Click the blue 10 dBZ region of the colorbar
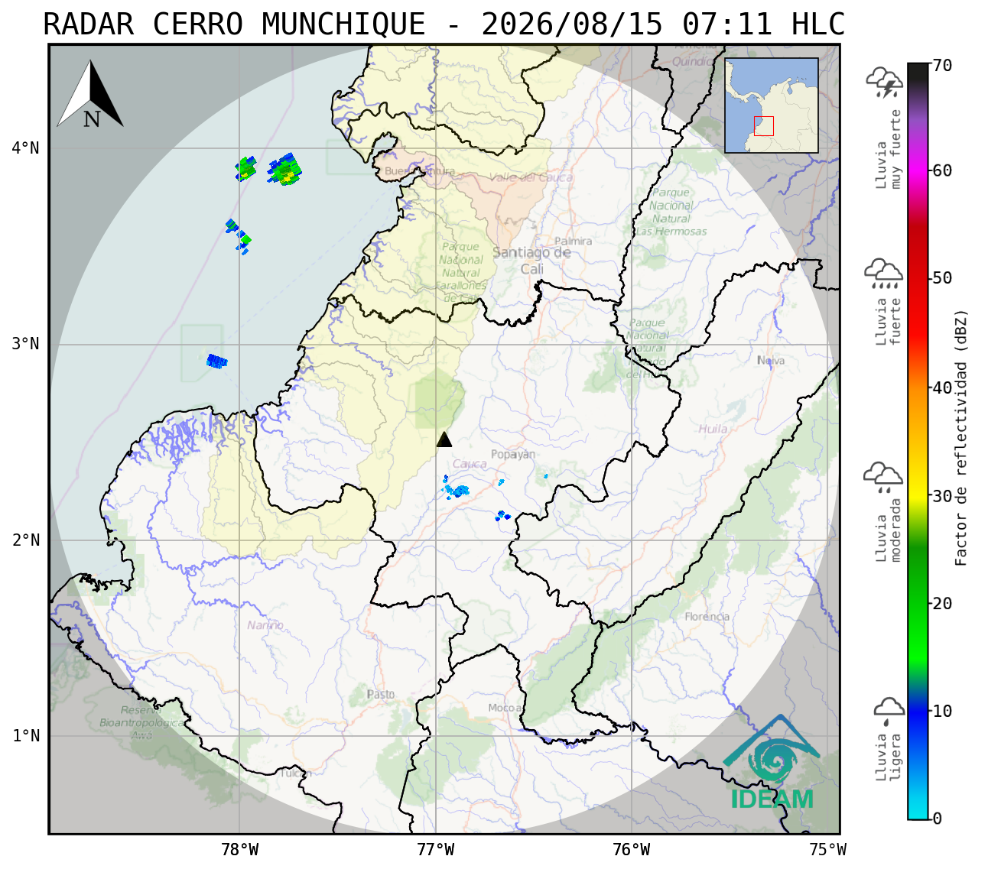 point(918,712)
